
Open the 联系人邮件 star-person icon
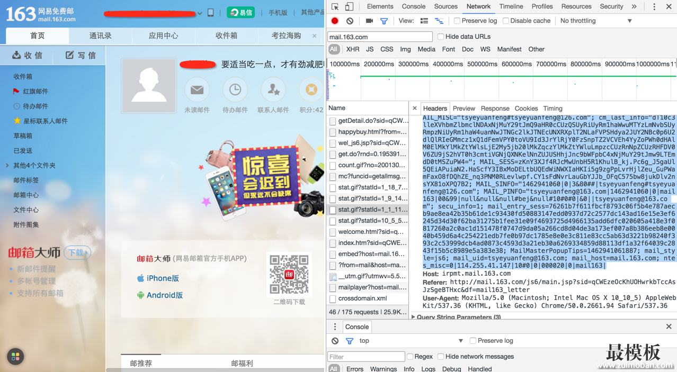click(x=273, y=90)
